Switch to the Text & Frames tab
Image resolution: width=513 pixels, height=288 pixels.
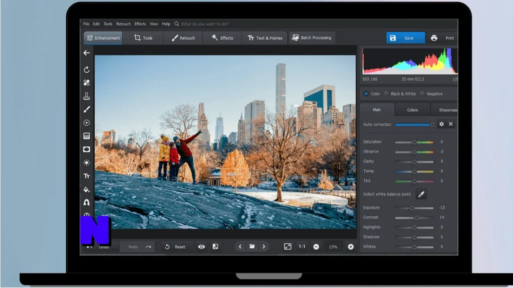[x=265, y=38]
